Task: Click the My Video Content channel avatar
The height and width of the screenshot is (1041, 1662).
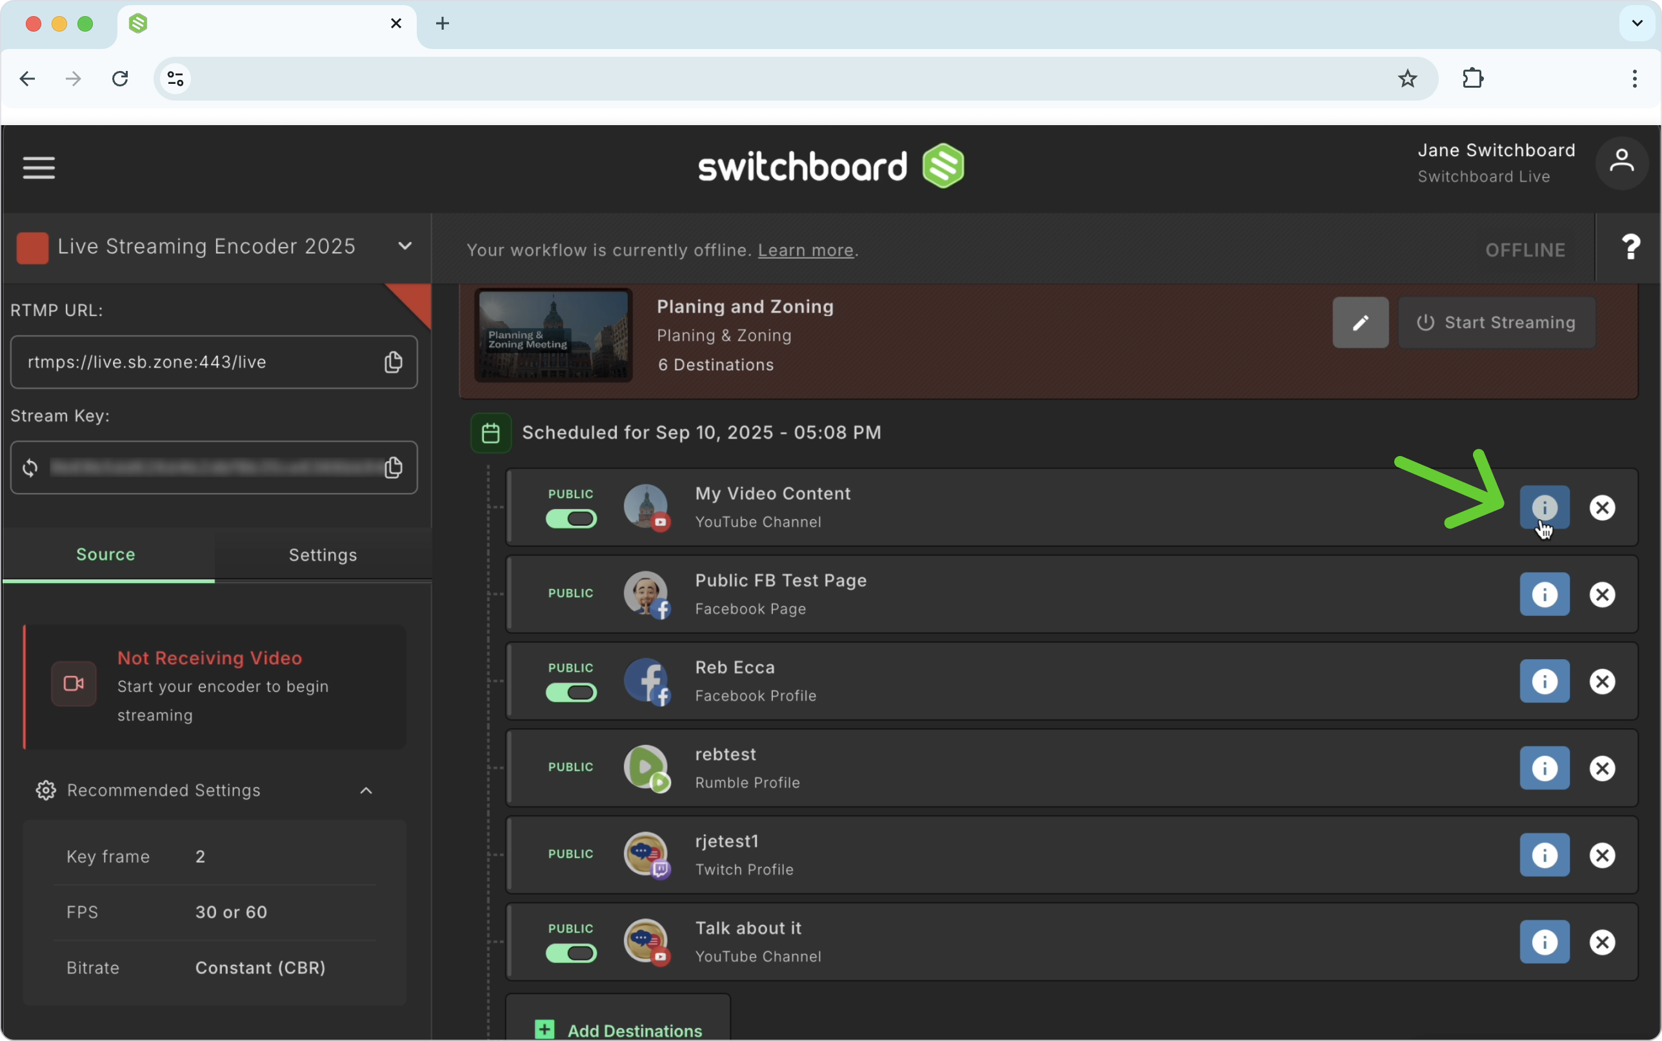Action: tap(646, 508)
